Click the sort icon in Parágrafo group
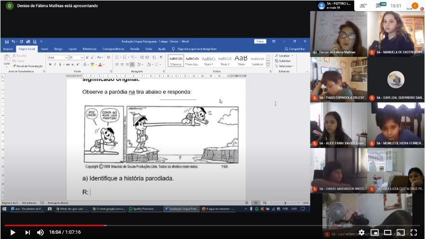Screen dimensions: 425x239 [x=154, y=57]
